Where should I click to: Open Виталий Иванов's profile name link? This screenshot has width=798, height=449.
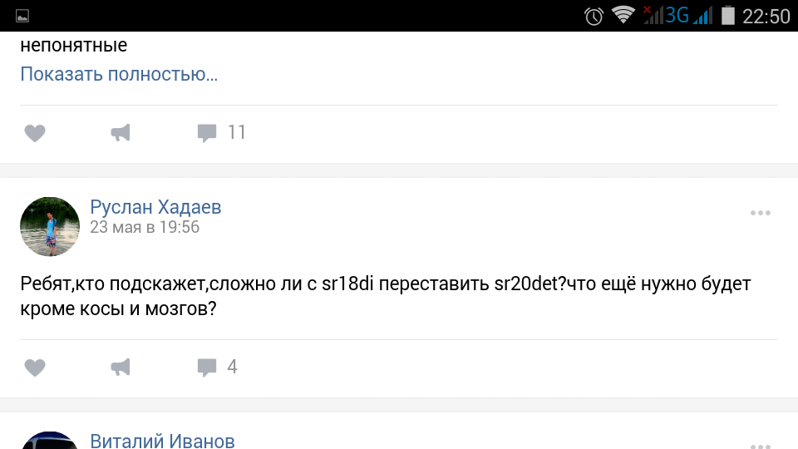click(x=162, y=441)
